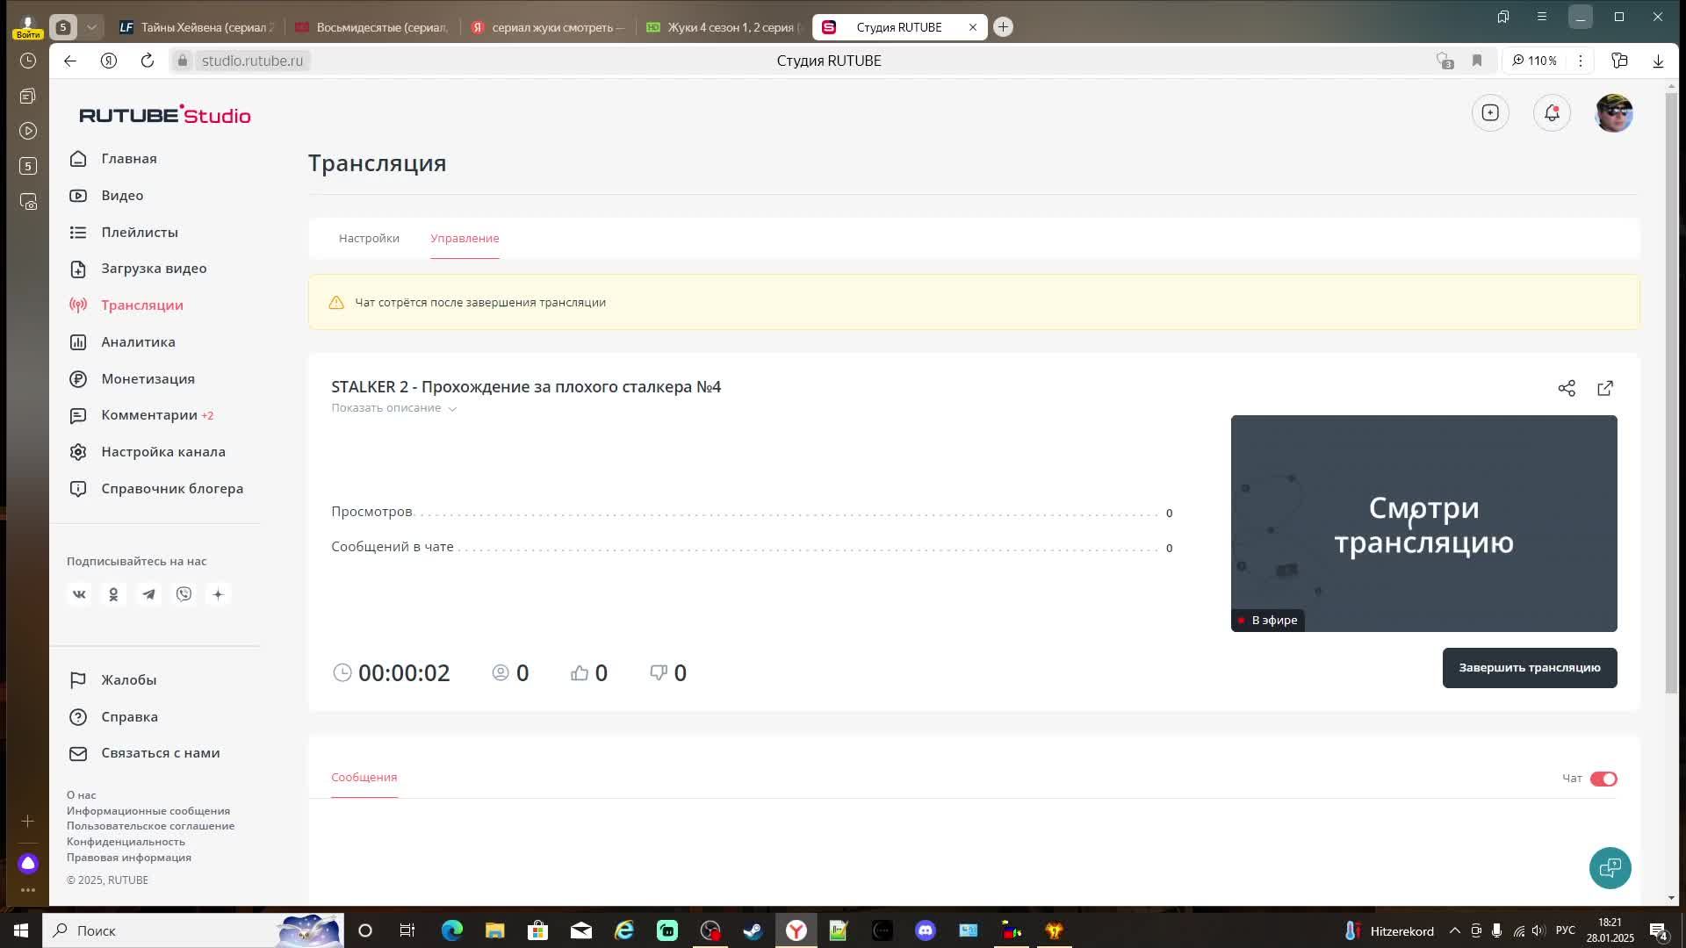Click the add content plus icon in the header
Screen dimensions: 1686x948
pos(1490,113)
